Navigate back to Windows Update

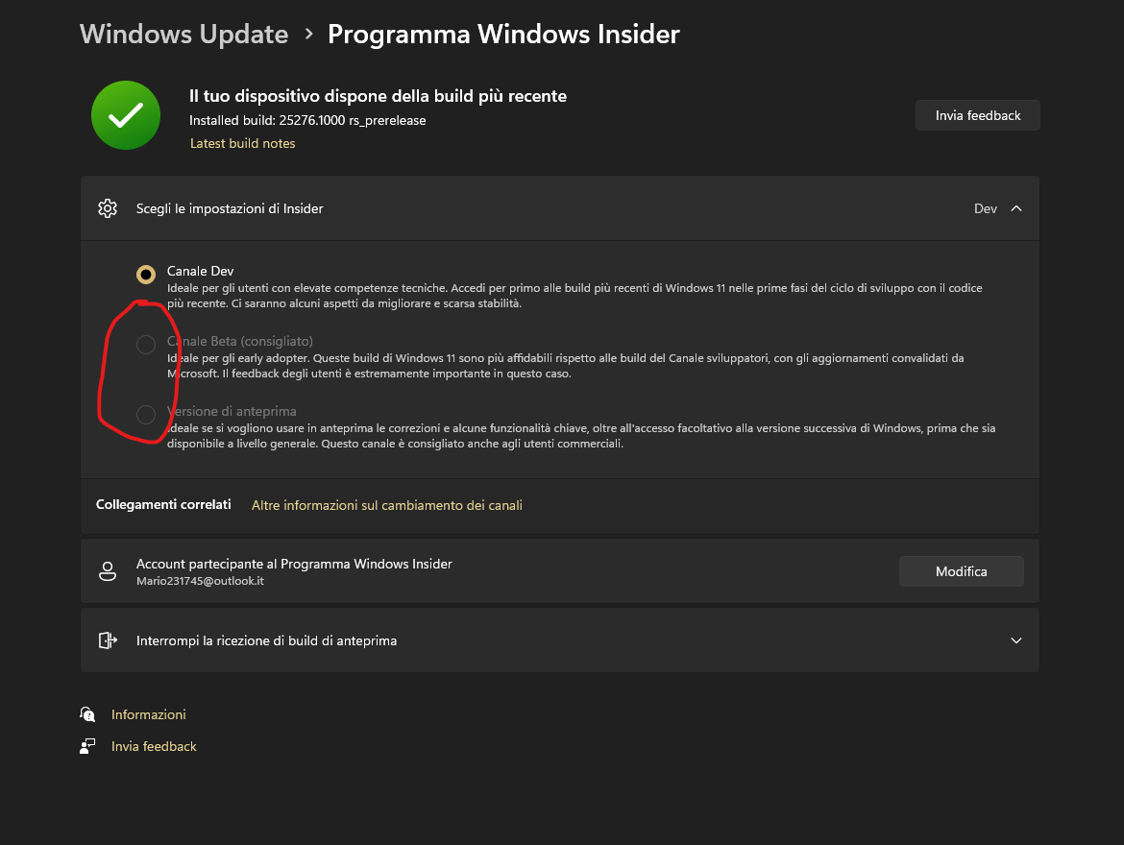pyautogui.click(x=183, y=34)
